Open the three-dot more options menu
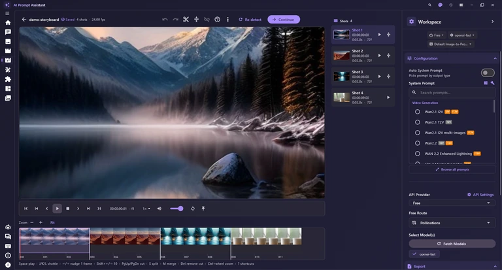The image size is (502, 270). tap(227, 20)
